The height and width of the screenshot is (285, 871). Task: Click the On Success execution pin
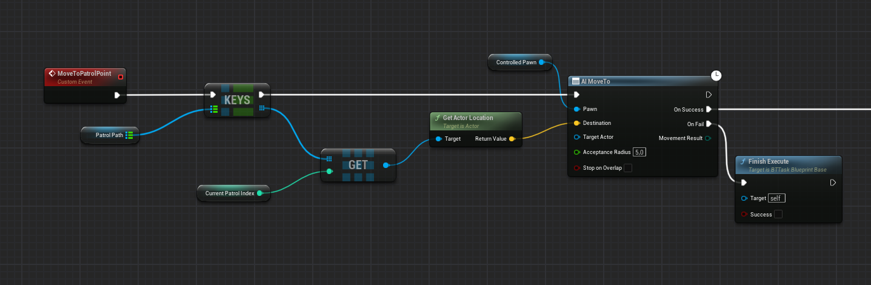[x=709, y=110]
